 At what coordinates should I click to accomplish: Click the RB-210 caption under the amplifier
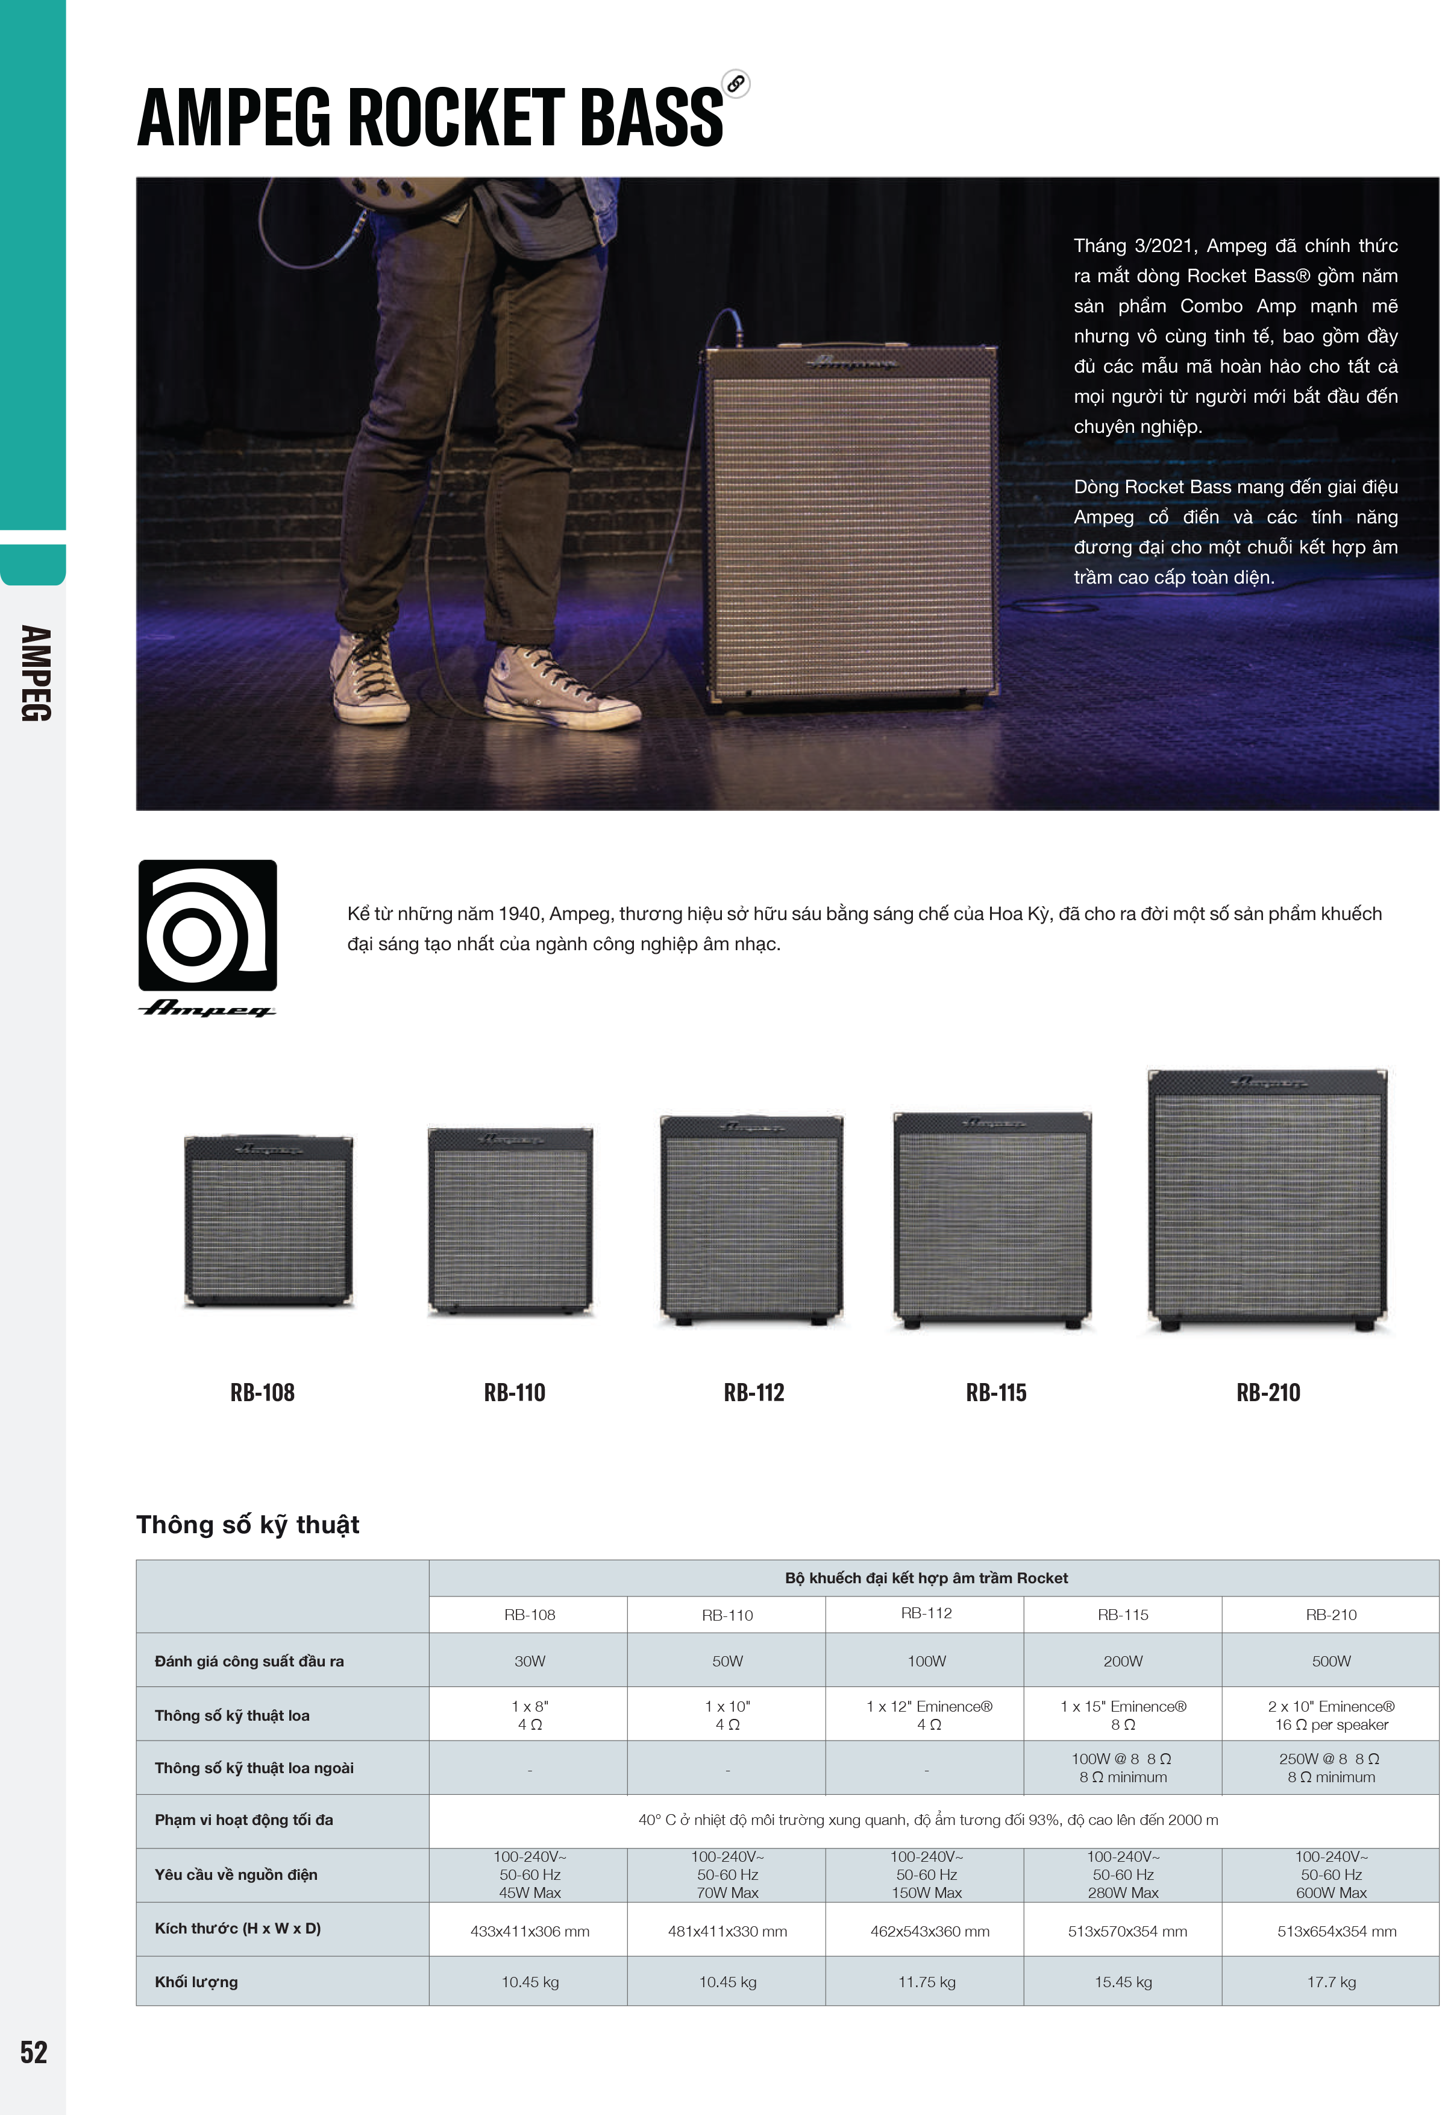pos(1268,1392)
